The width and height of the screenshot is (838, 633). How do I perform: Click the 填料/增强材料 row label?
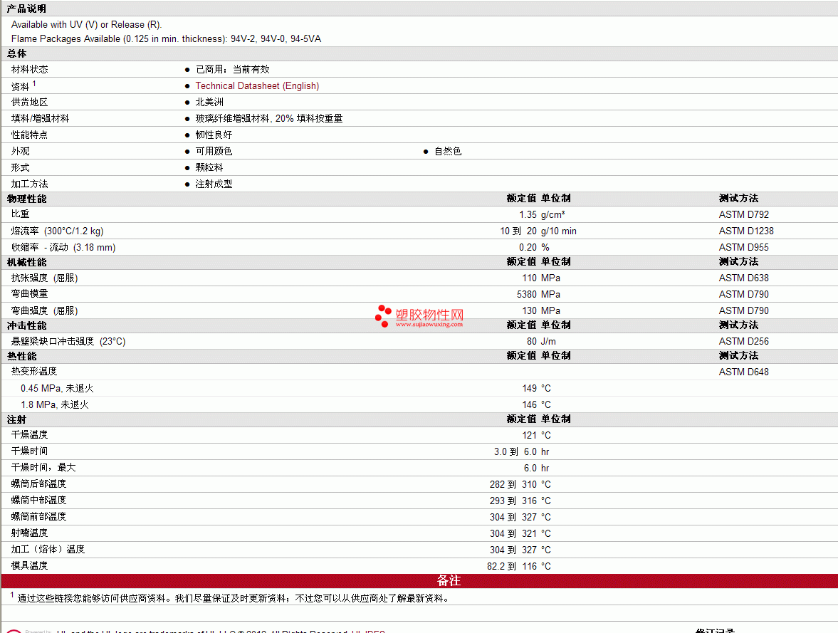(40, 119)
